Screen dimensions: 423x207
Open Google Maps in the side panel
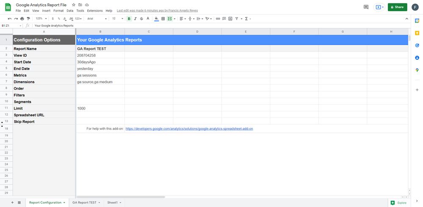(417, 70)
